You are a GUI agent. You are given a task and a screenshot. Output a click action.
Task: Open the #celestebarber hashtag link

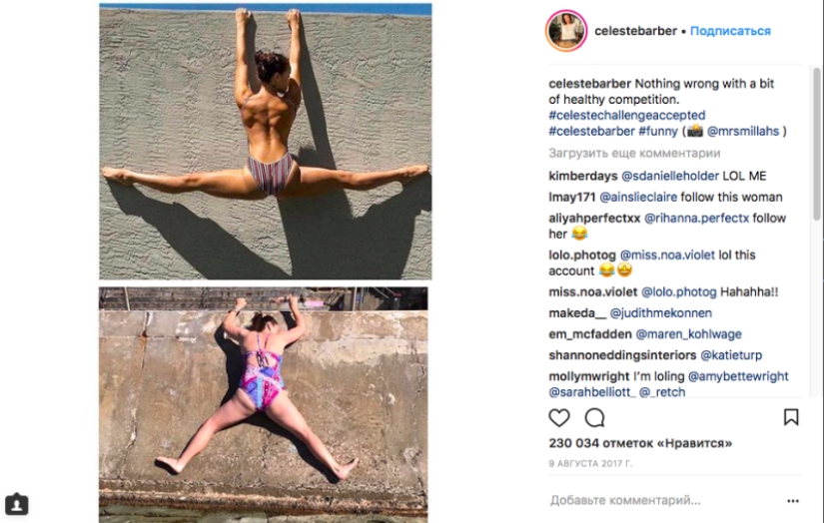pyautogui.click(x=591, y=131)
